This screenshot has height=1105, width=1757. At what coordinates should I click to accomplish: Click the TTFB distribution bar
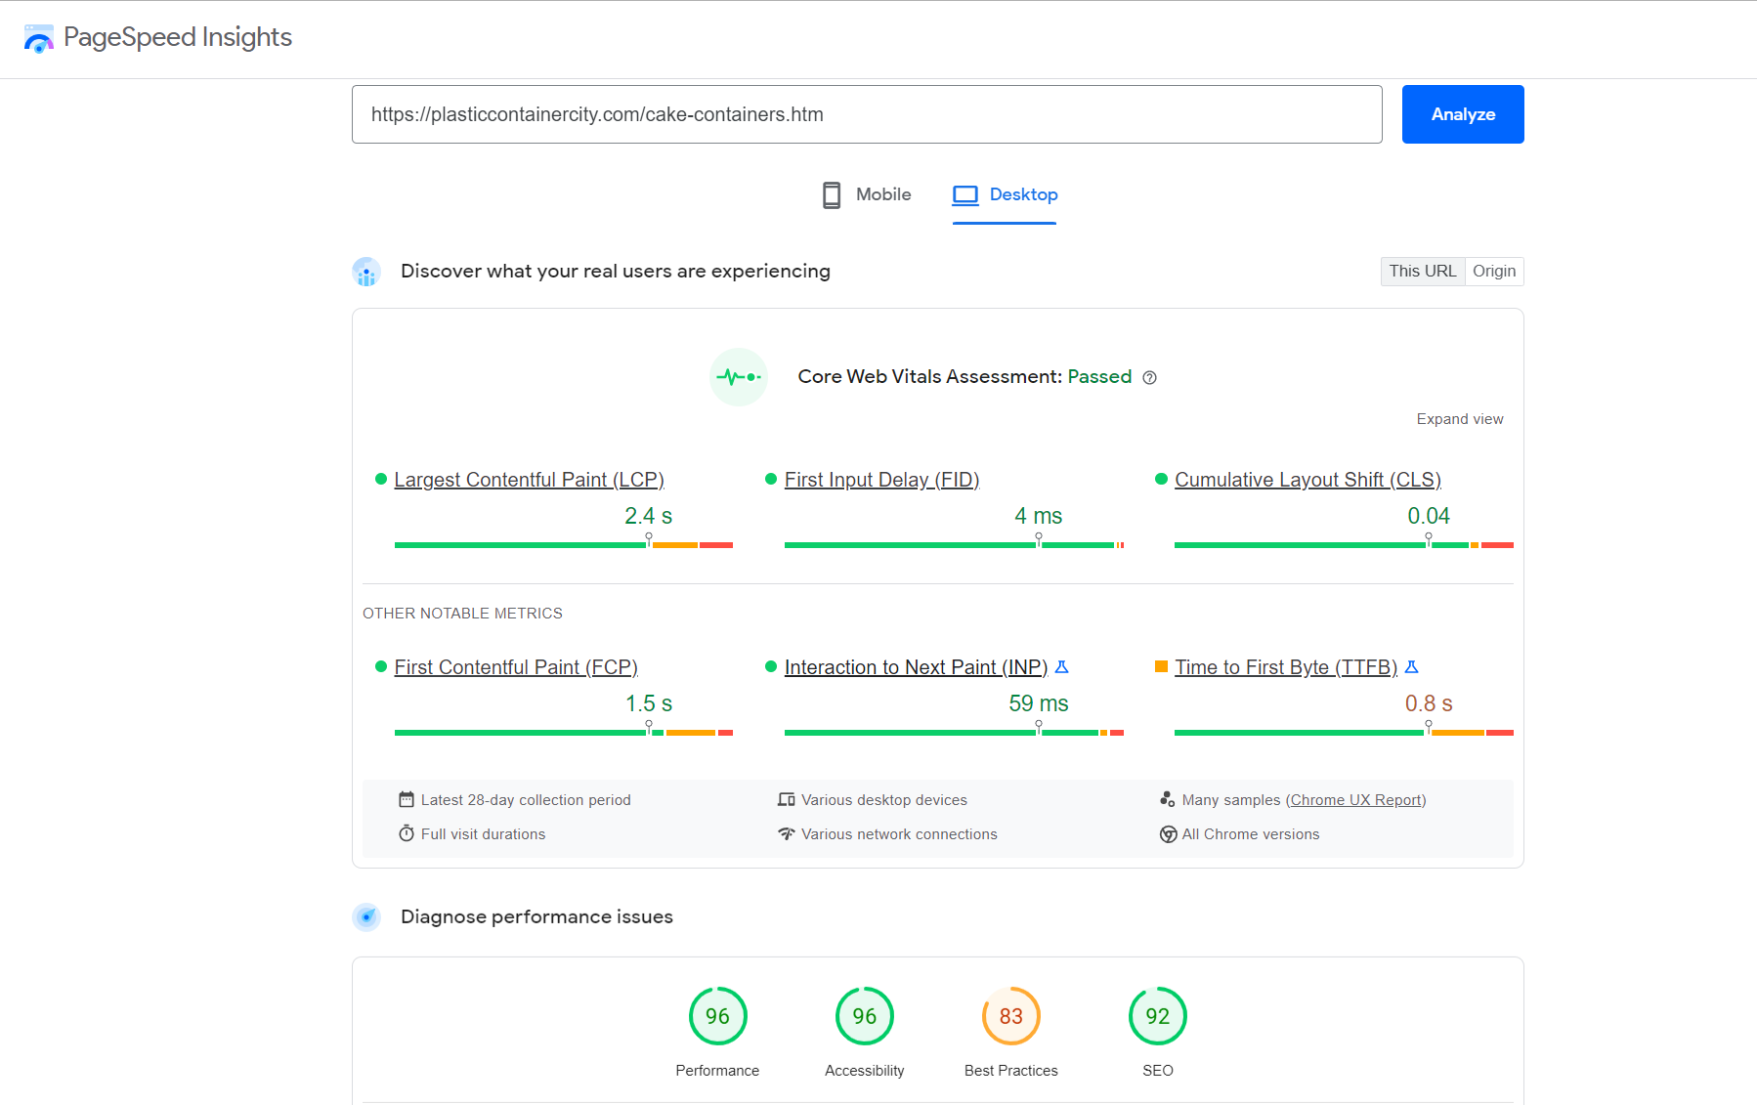point(1344,733)
